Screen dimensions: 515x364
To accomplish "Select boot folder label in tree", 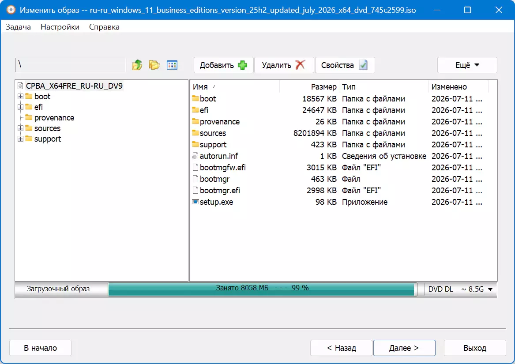I will 42,97.
